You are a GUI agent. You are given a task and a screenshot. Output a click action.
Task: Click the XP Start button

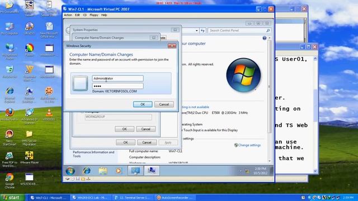[12, 198]
